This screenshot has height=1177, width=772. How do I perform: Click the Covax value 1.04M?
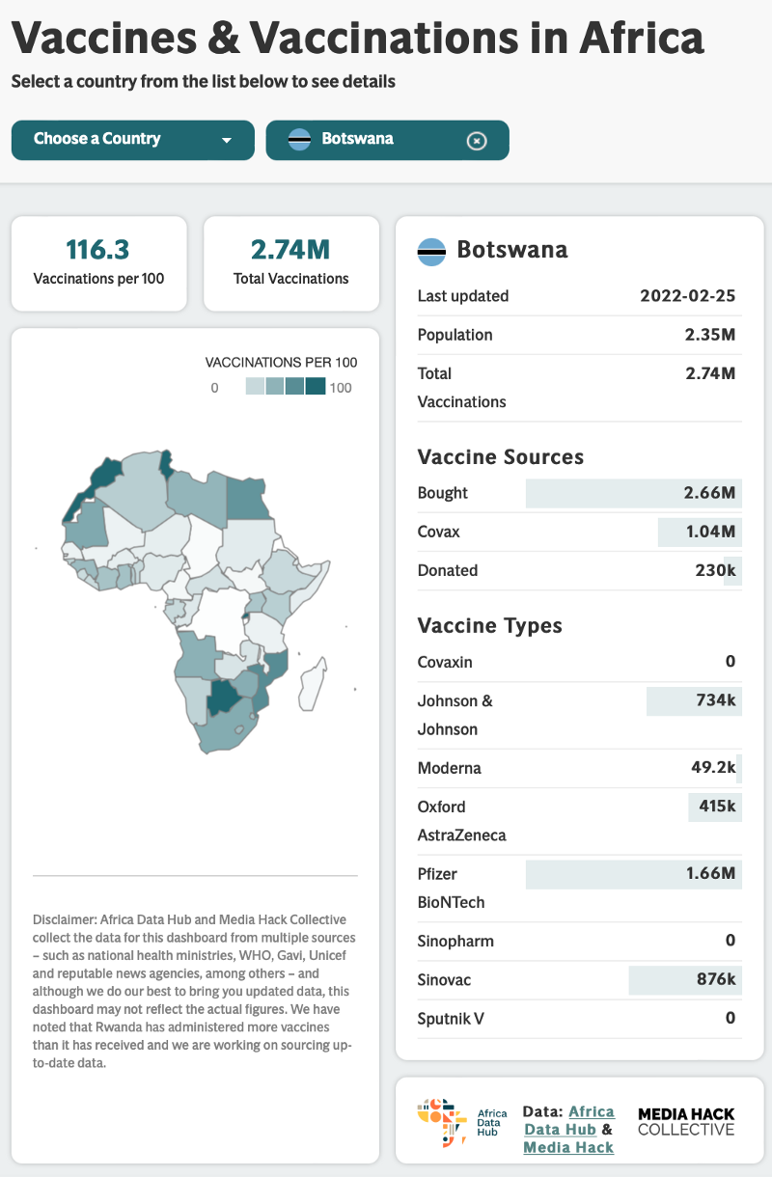point(709,532)
